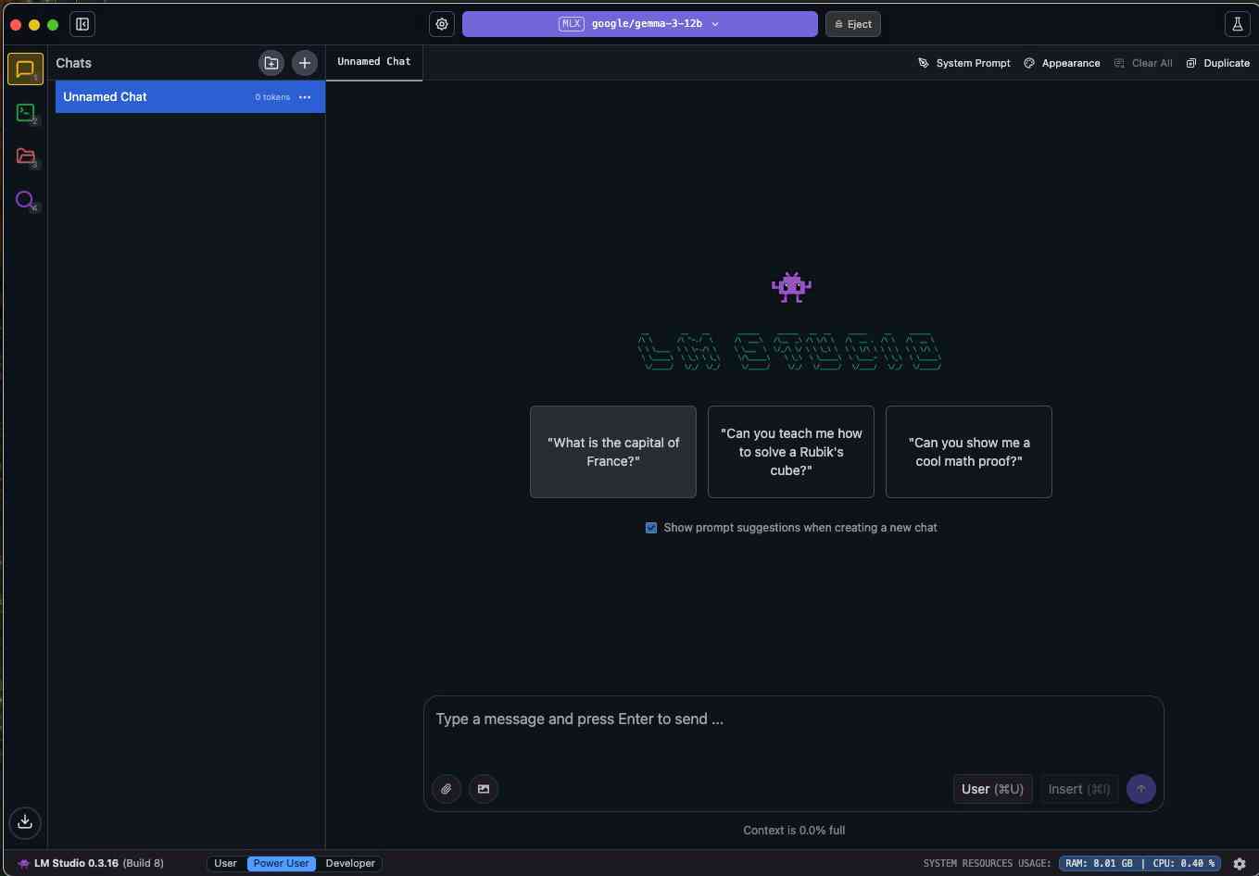1259x876 pixels.
Task: Switch to Developer mode
Action: click(350, 863)
